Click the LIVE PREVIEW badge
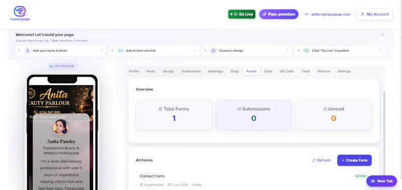 click(62, 66)
